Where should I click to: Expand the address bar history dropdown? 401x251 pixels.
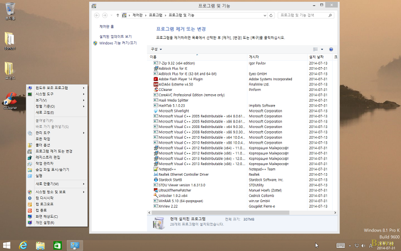264,15
